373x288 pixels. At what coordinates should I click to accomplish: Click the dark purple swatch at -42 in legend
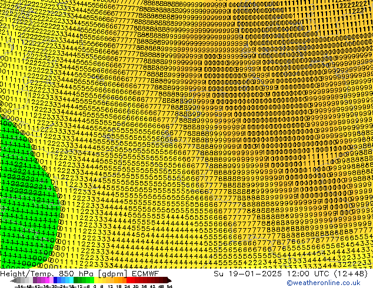35,280
